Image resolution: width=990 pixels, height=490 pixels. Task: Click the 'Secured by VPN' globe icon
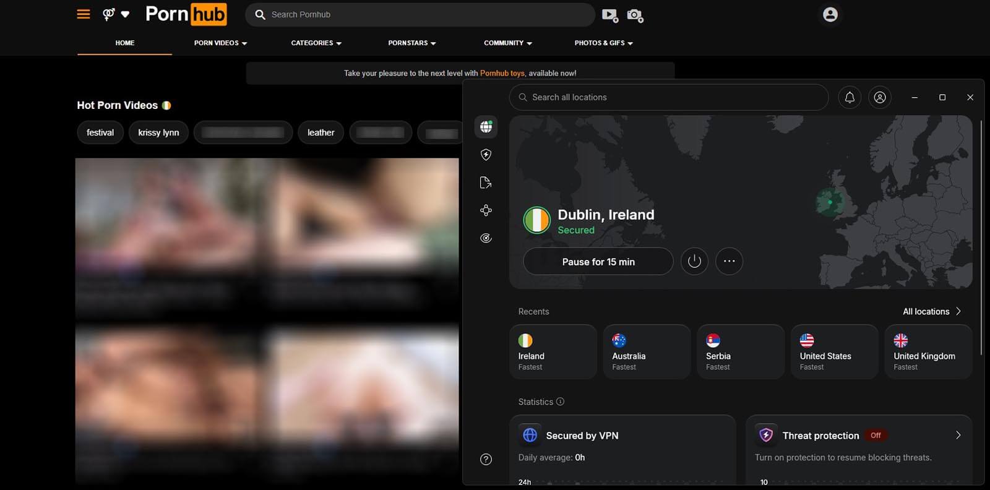[x=530, y=435]
